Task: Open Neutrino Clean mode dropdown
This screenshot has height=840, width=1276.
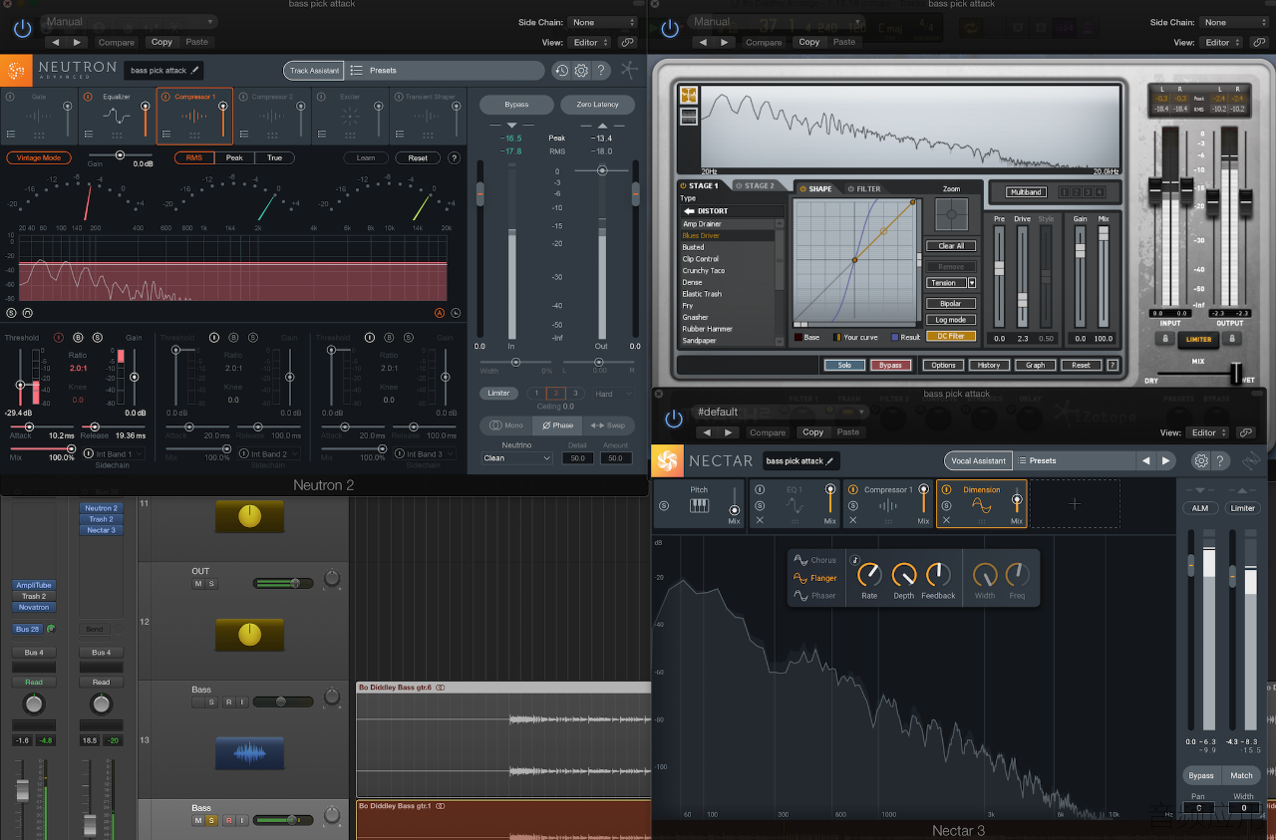Action: [x=516, y=458]
